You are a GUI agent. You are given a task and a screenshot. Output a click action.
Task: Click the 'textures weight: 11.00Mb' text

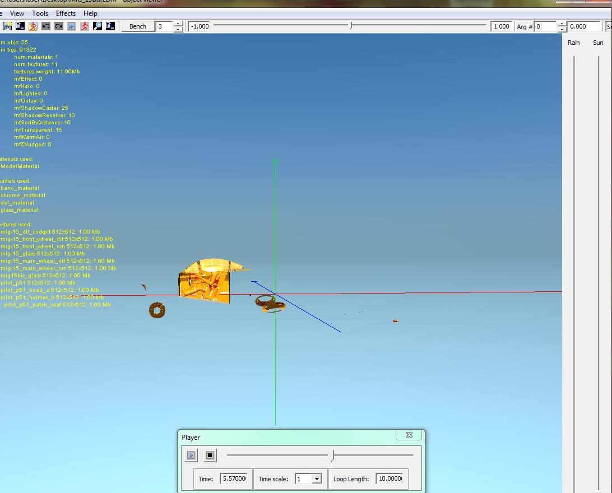point(47,71)
